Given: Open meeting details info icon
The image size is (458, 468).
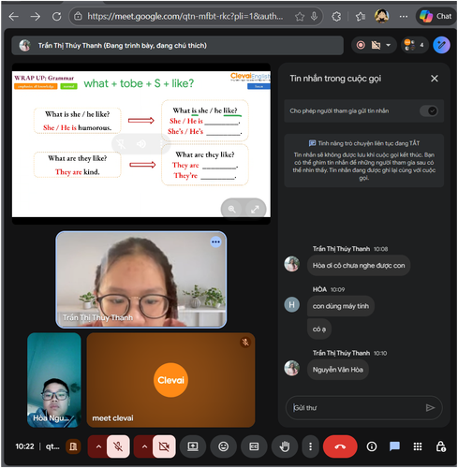Looking at the screenshot, I should click(372, 446).
